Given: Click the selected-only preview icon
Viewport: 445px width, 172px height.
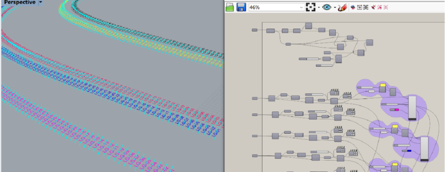Looking at the screenshot, I should point(359,7).
